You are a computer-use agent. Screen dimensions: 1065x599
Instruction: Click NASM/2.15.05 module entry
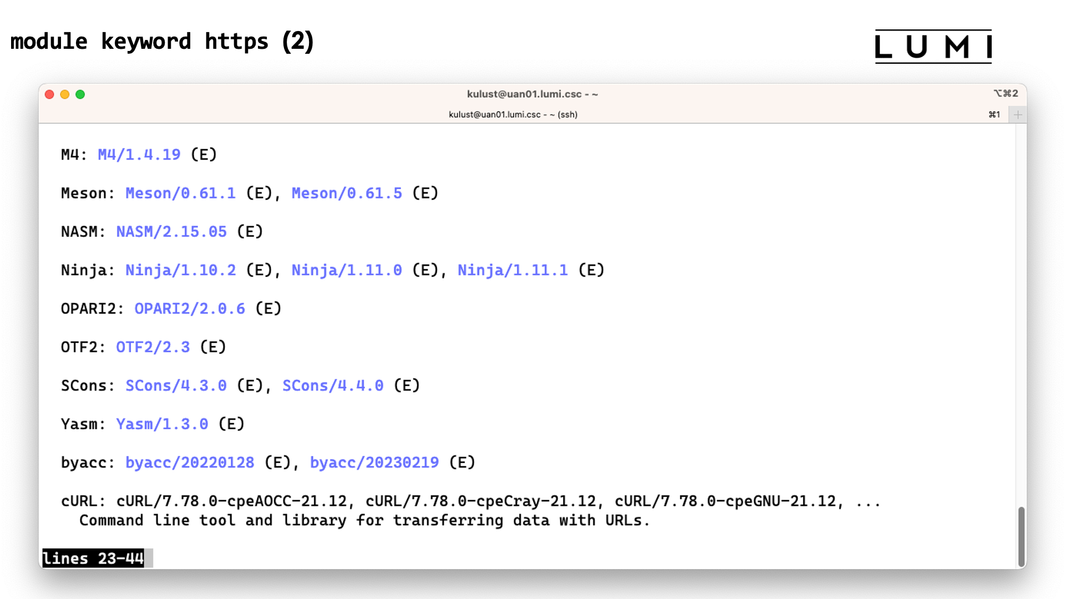click(171, 232)
